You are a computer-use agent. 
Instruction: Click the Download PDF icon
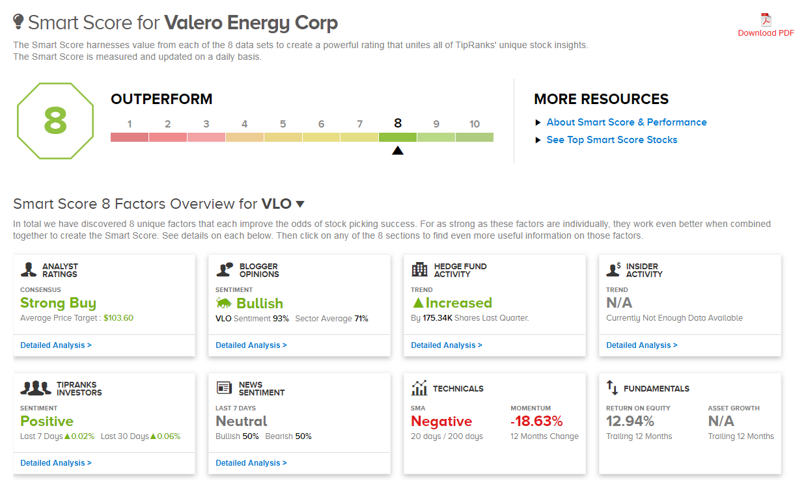[x=766, y=20]
